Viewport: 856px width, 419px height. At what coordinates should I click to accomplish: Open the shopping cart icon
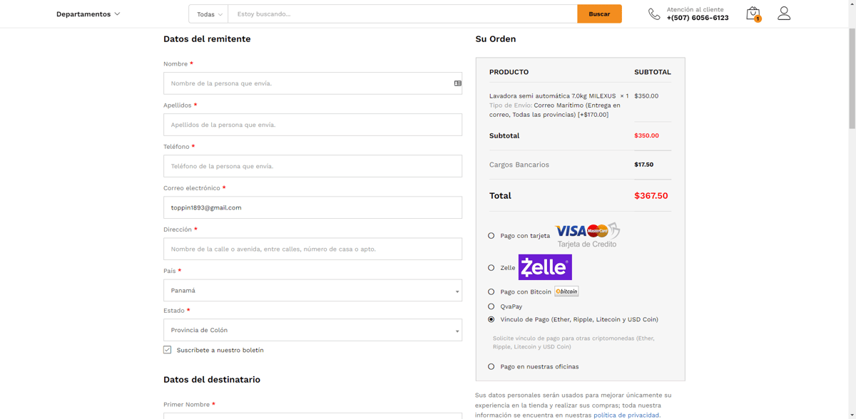click(x=753, y=14)
